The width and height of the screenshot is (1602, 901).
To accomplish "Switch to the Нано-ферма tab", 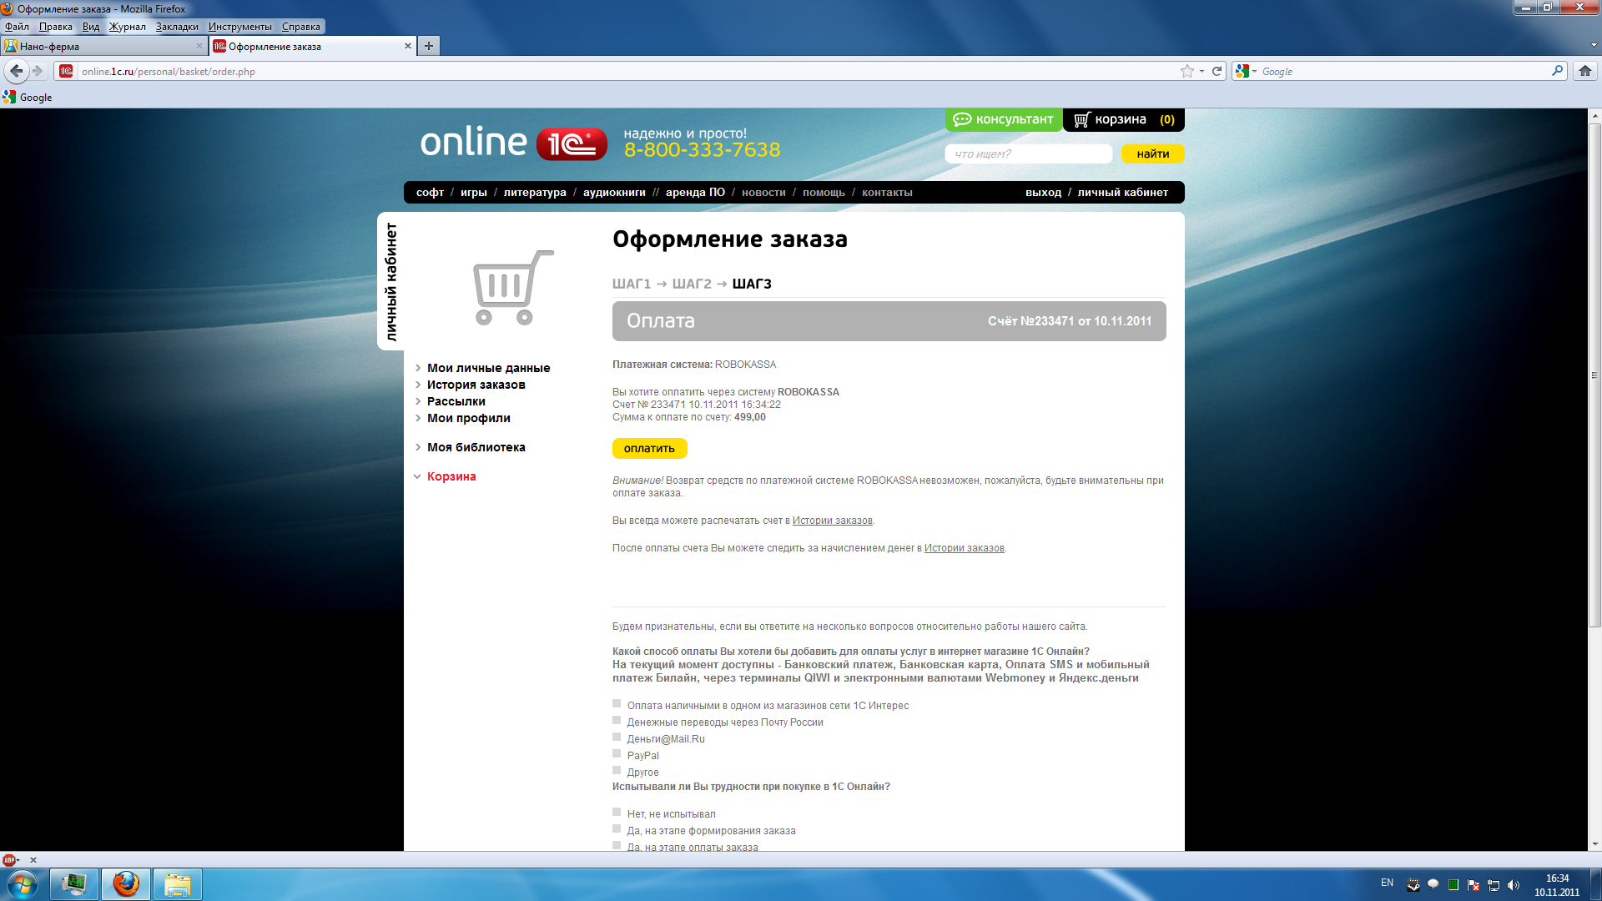I will pyautogui.click(x=103, y=46).
